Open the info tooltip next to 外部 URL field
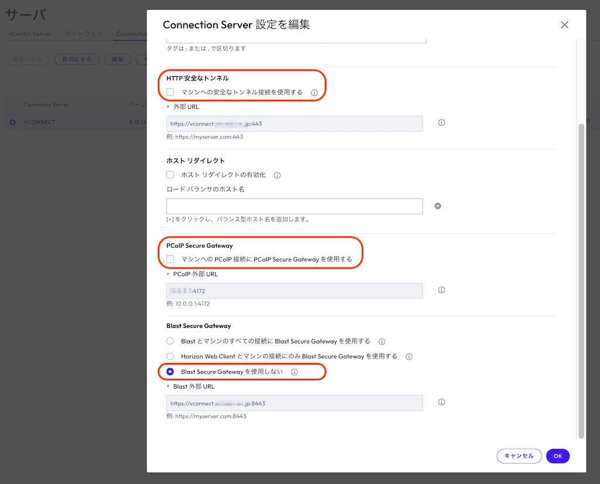 pos(441,122)
